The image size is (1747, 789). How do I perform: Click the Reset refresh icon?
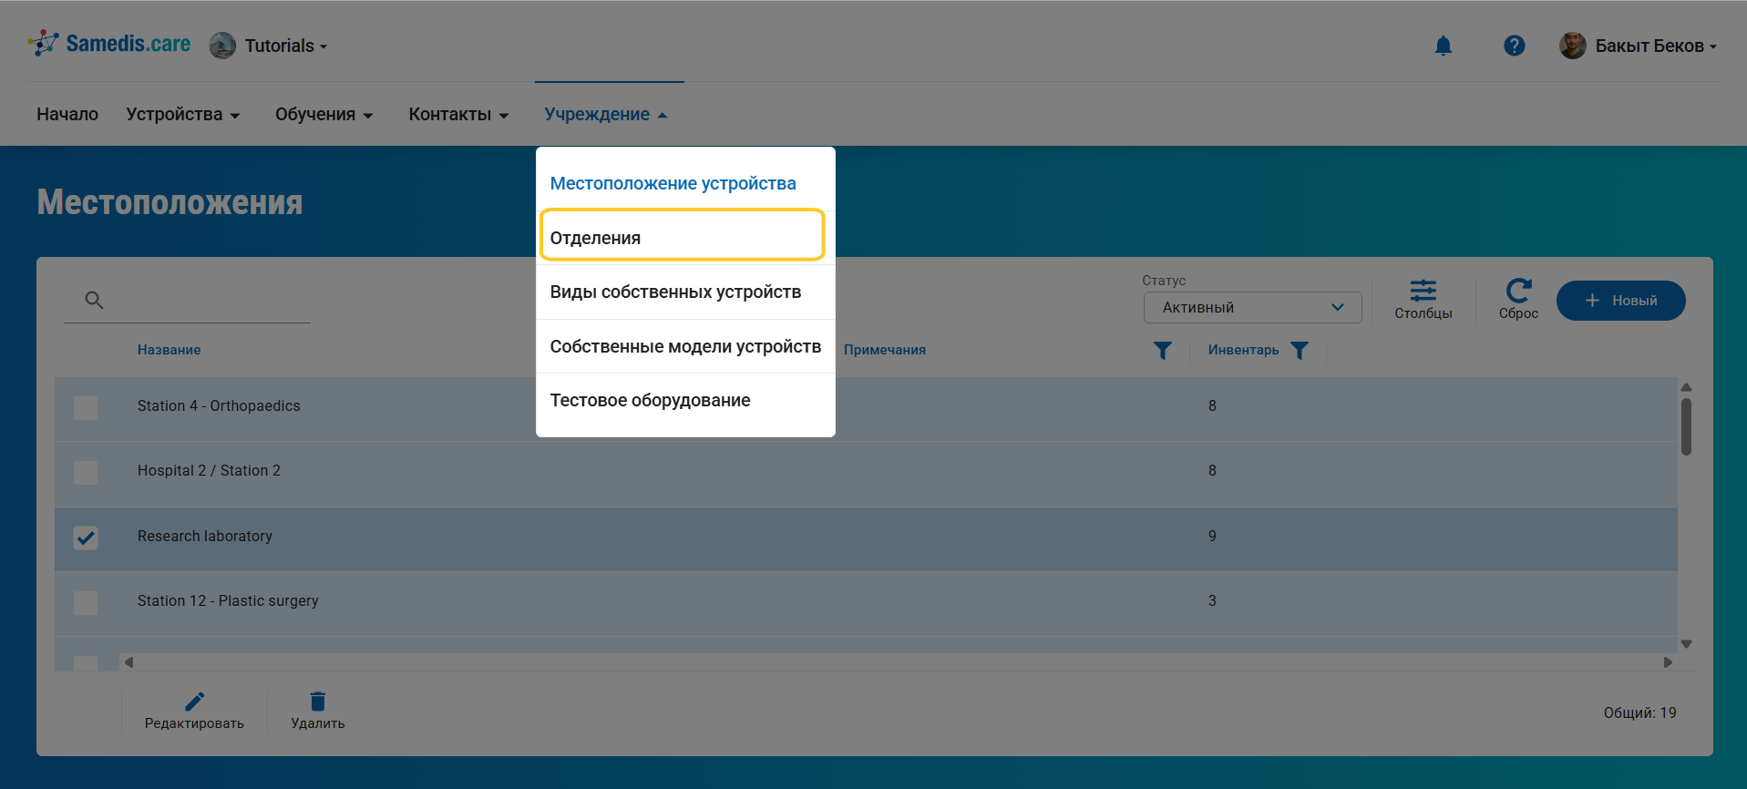click(x=1518, y=292)
